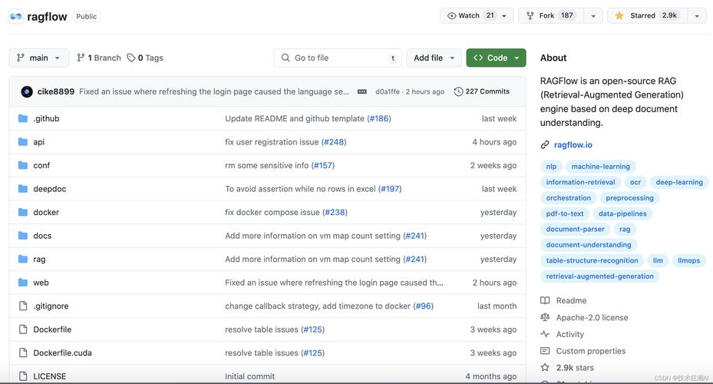Image resolution: width=713 pixels, height=384 pixels.
Task: Open the Dockerfile.cuda file name
Action: pyautogui.click(x=62, y=353)
